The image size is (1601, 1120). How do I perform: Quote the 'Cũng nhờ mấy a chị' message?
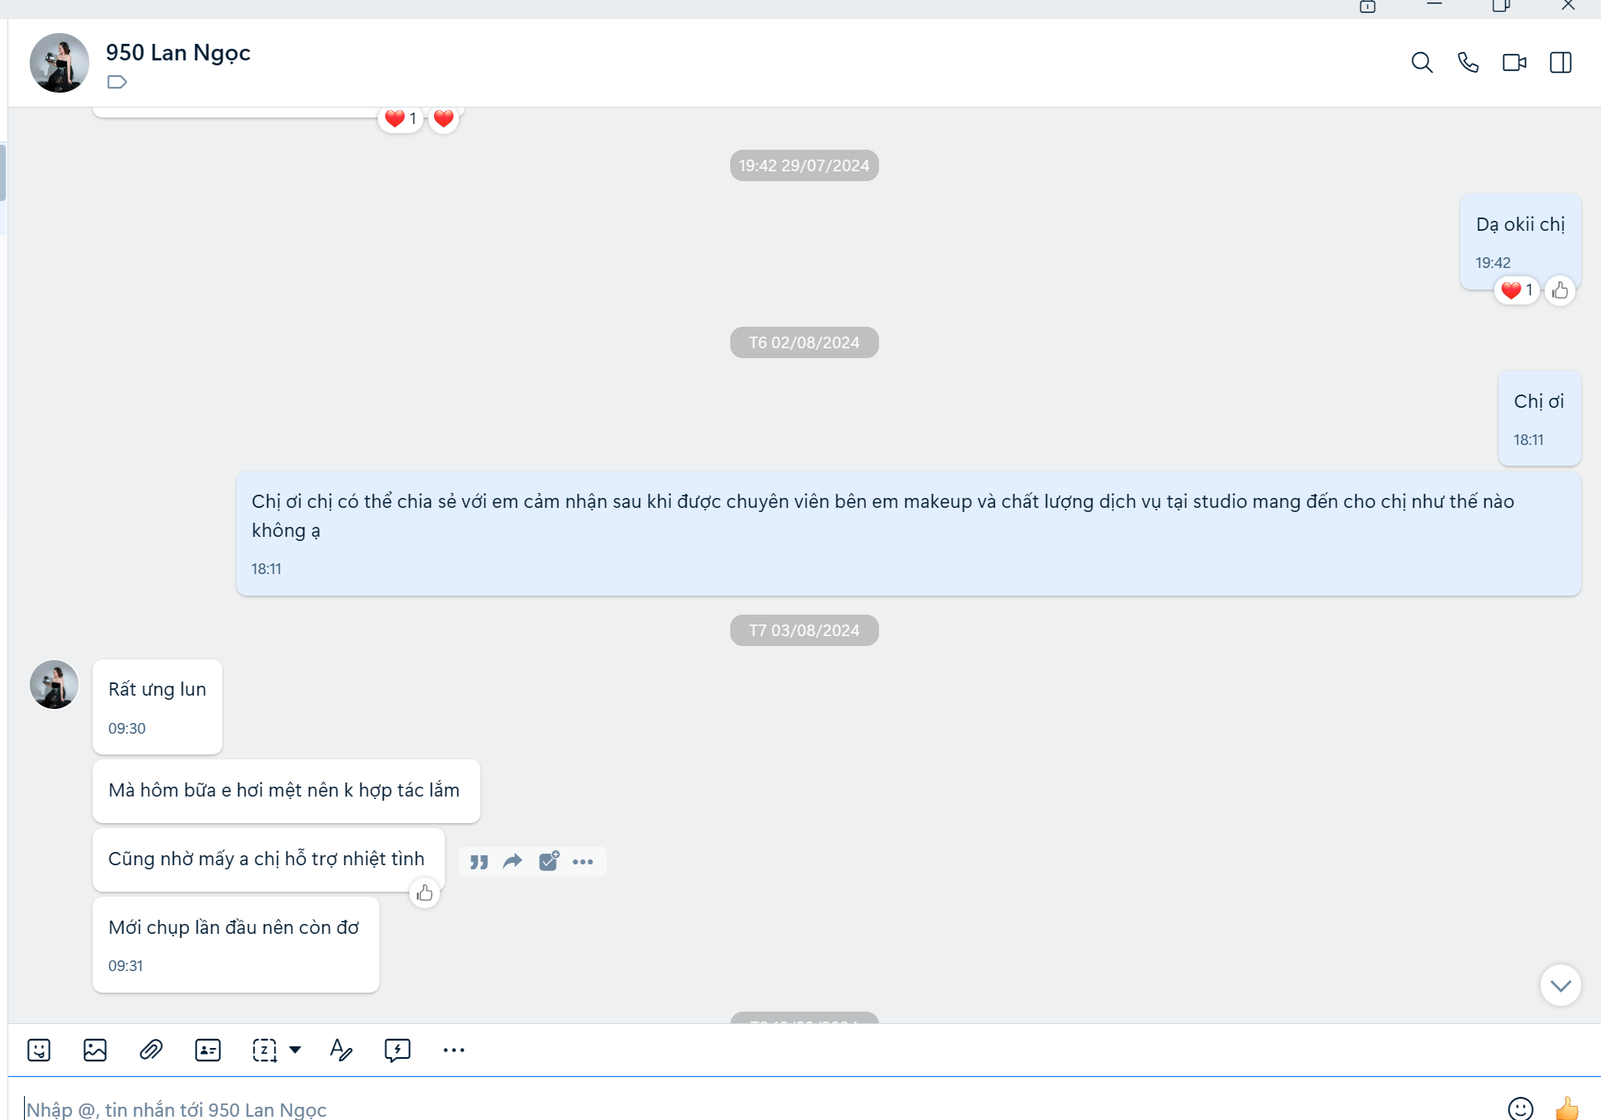[479, 862]
